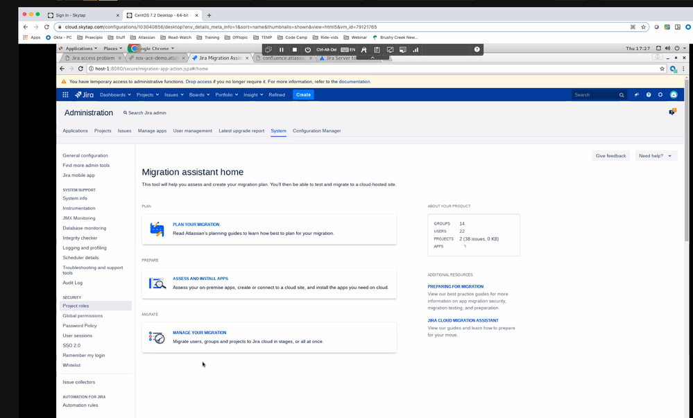Open the ASSESS AND INSTALL APPS link
The width and height of the screenshot is (693, 418).
click(x=200, y=279)
